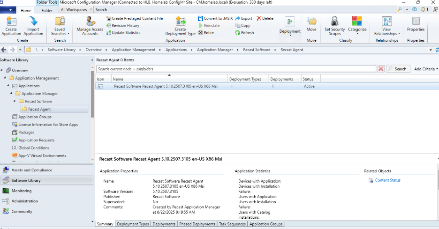Screen dimensions: 439x229
Task: Open the Content Status link
Action: pos(387,180)
